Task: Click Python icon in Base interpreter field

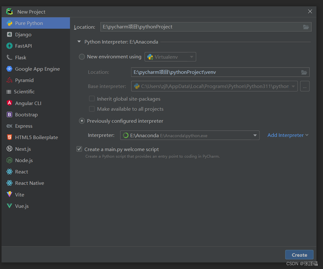Action: click(x=137, y=86)
